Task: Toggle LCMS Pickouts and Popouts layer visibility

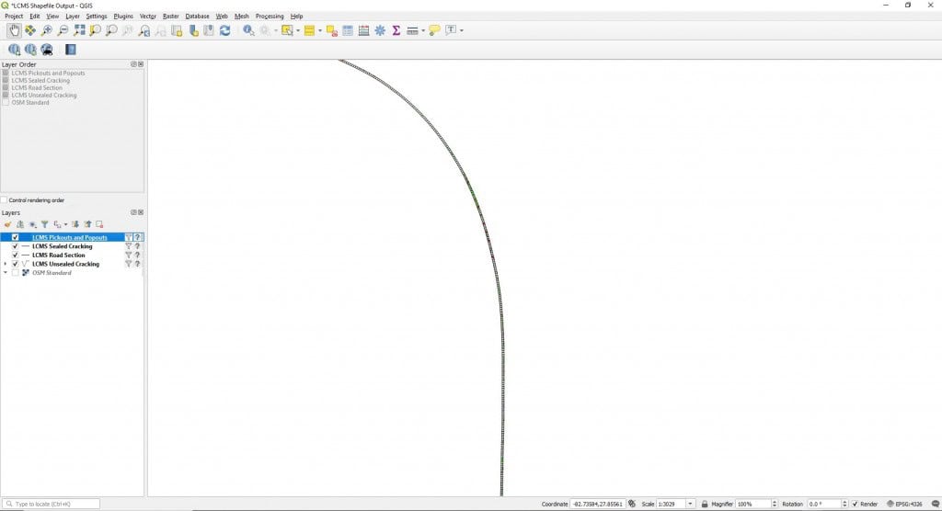Action: (15, 237)
